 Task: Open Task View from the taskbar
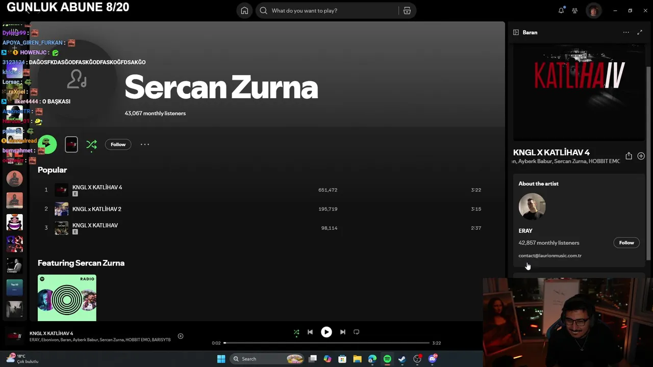[313, 359]
